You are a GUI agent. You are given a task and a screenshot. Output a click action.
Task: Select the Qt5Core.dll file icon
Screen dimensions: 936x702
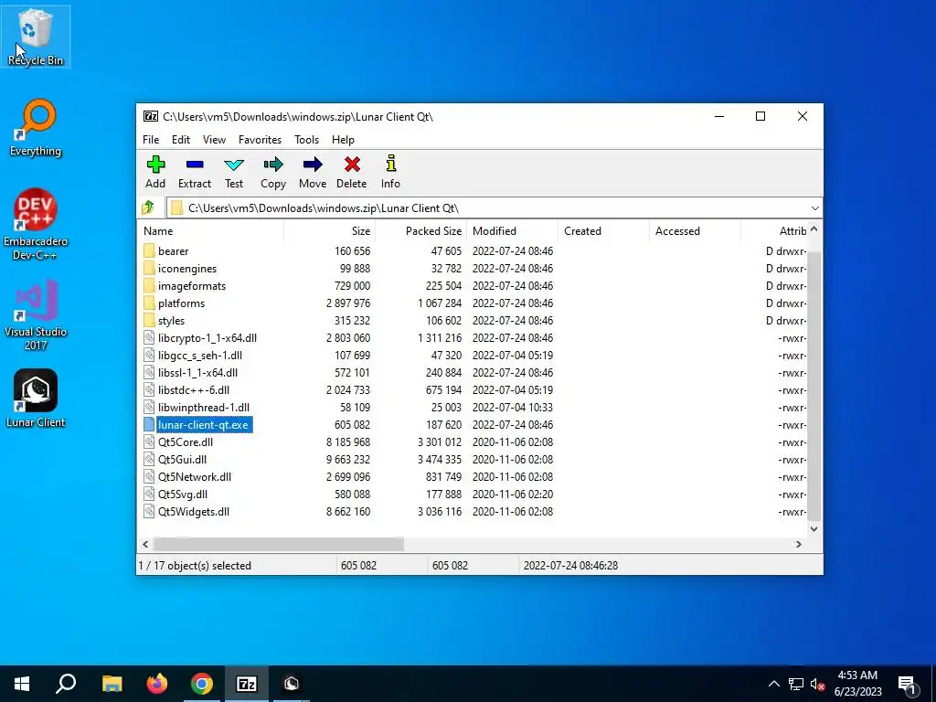pos(149,442)
